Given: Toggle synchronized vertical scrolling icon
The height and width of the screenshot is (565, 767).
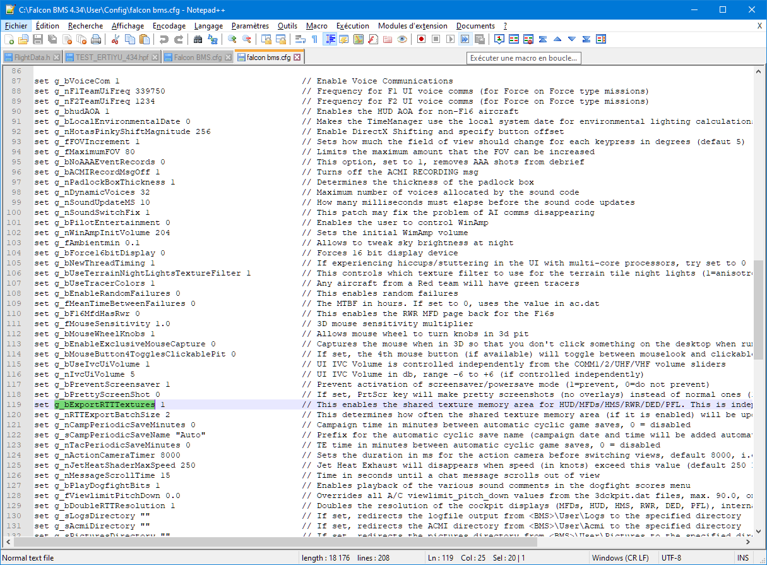Looking at the screenshot, I should [266, 39].
